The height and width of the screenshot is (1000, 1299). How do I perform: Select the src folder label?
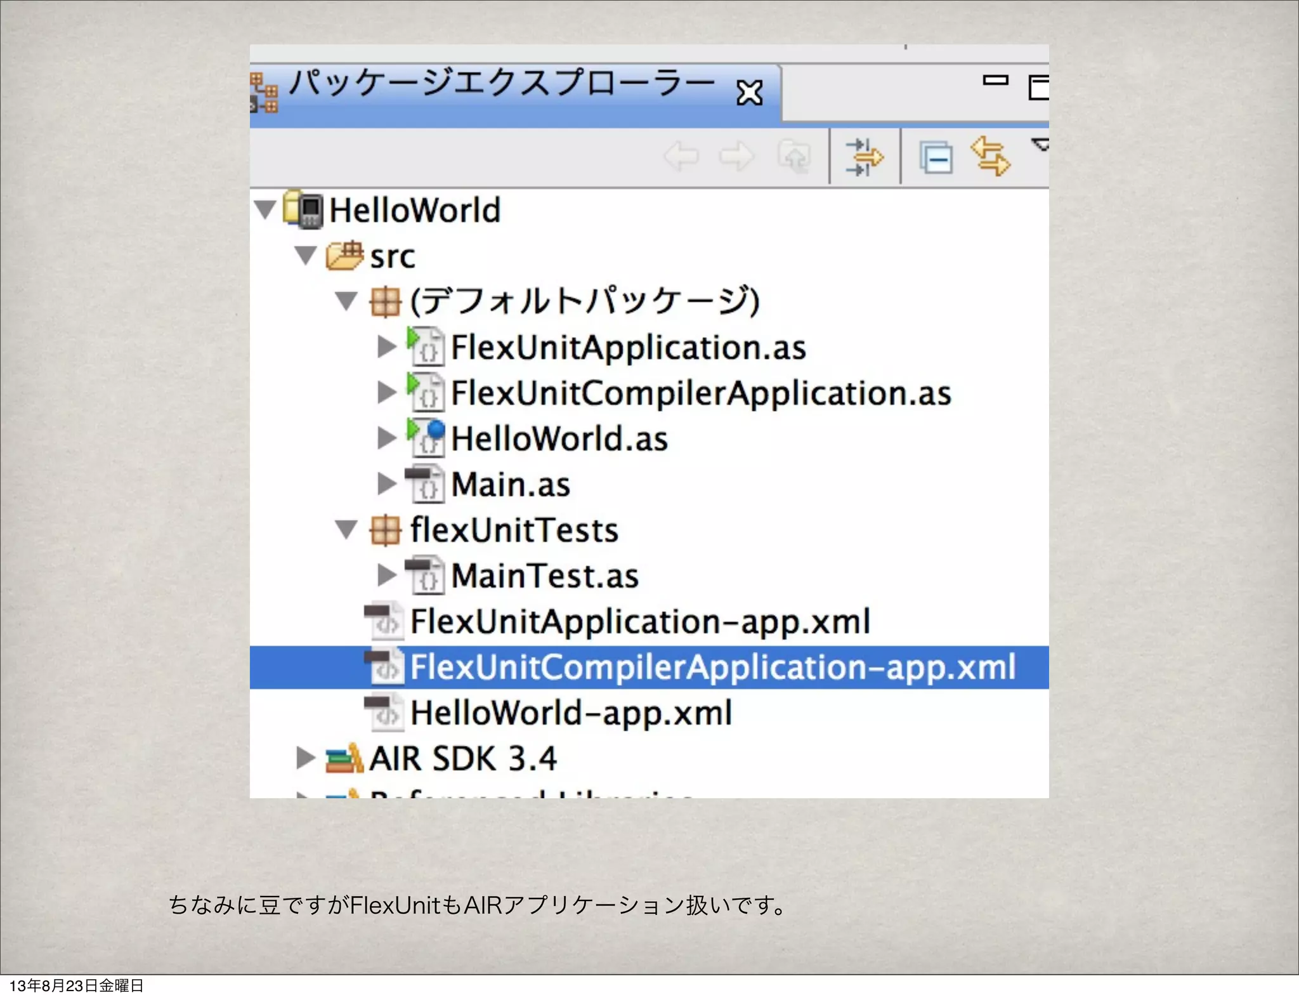[x=393, y=257]
